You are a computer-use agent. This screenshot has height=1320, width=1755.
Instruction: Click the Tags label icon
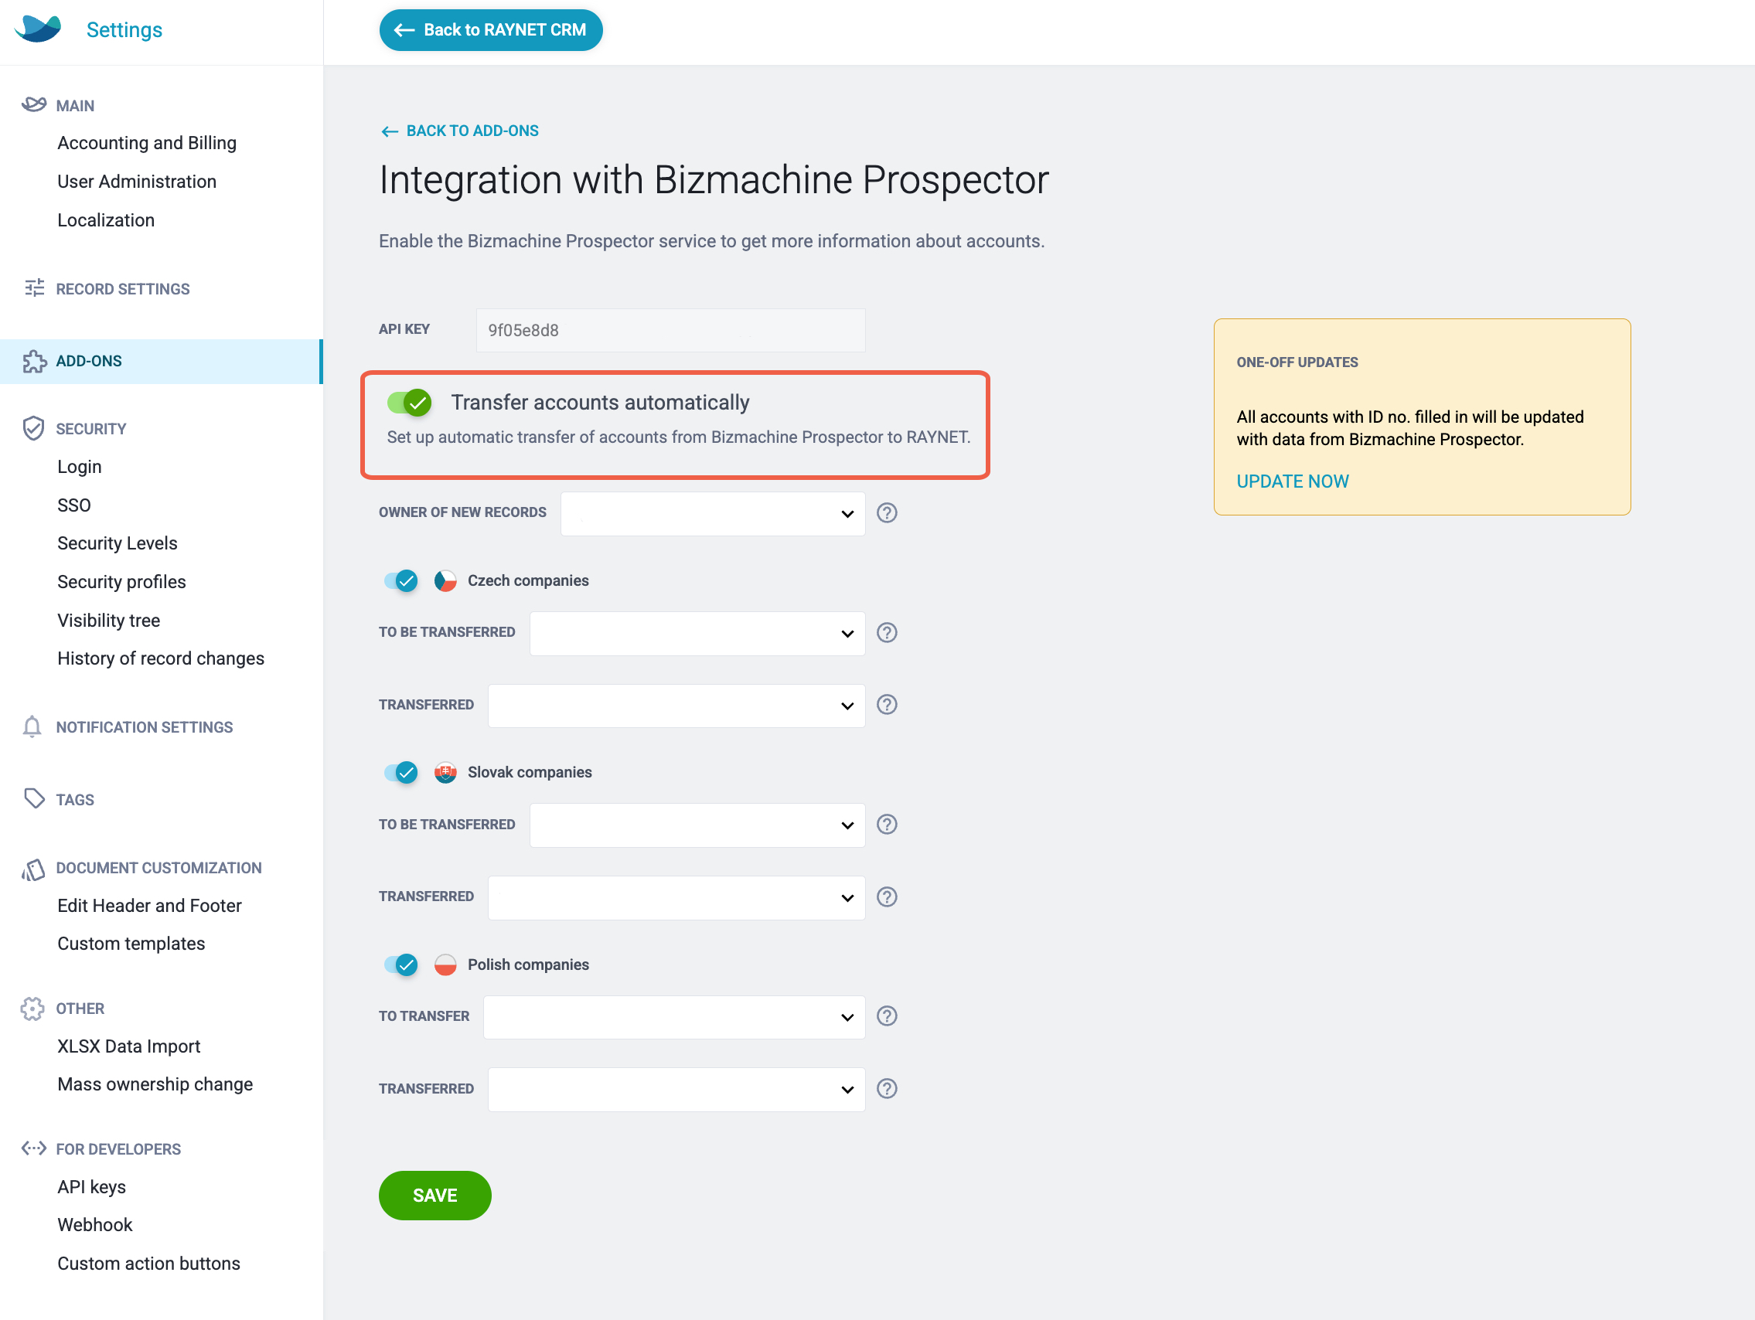[34, 799]
